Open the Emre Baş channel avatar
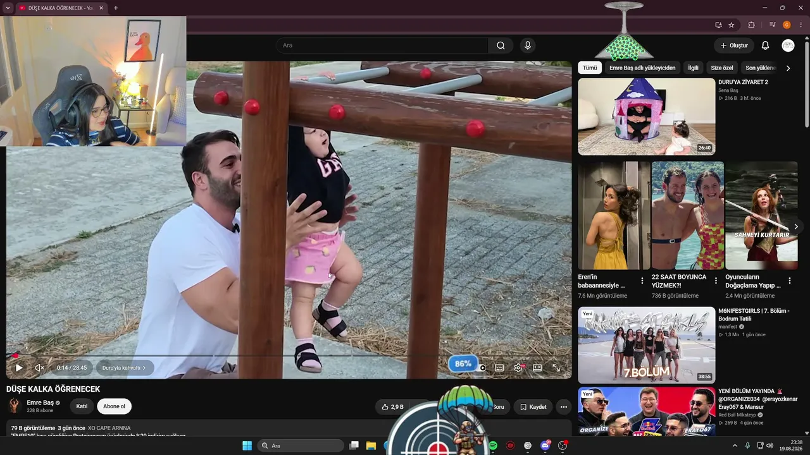 [14, 406]
